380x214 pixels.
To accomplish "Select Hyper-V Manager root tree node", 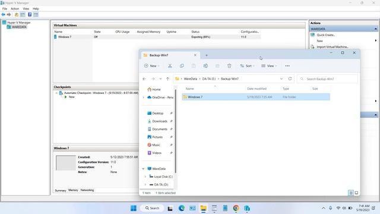I will pos(18,23).
